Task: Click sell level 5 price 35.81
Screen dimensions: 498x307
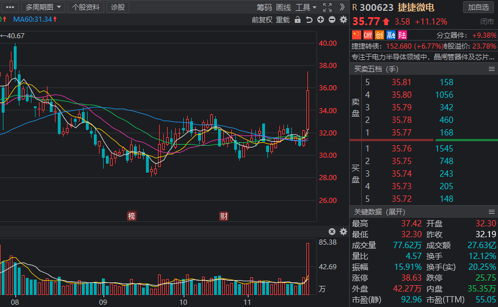Action: [401, 82]
